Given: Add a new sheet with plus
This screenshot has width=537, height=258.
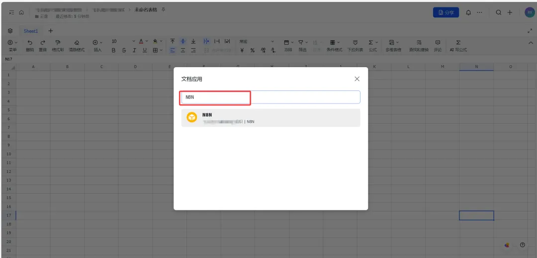Looking at the screenshot, I should tap(51, 31).
